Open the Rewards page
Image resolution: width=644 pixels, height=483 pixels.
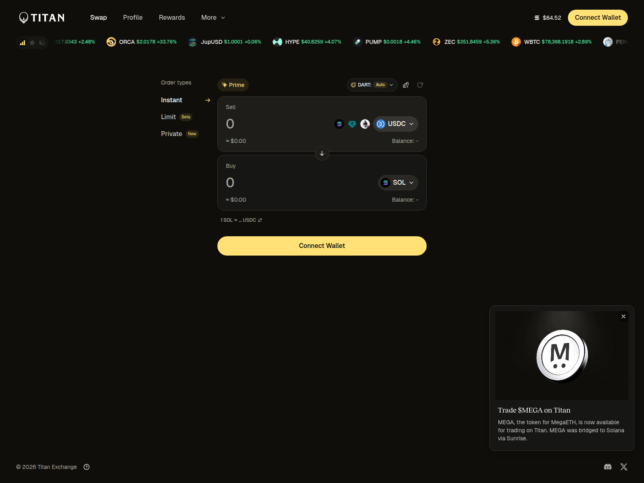172,18
